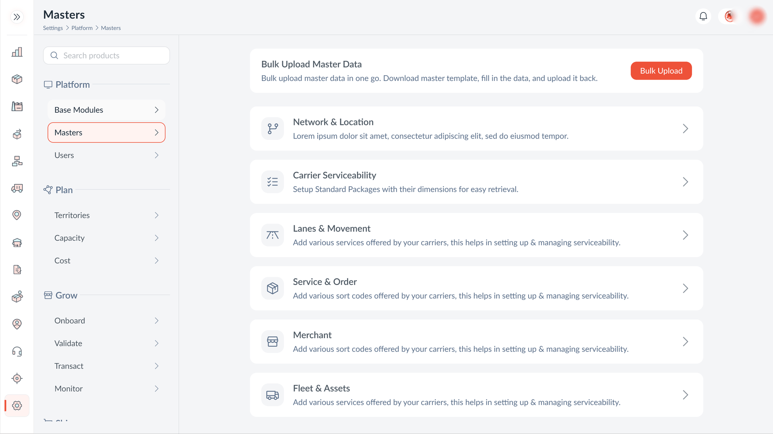This screenshot has height=434, width=773.
Task: Click the Service & Order cube icon
Action: (273, 288)
